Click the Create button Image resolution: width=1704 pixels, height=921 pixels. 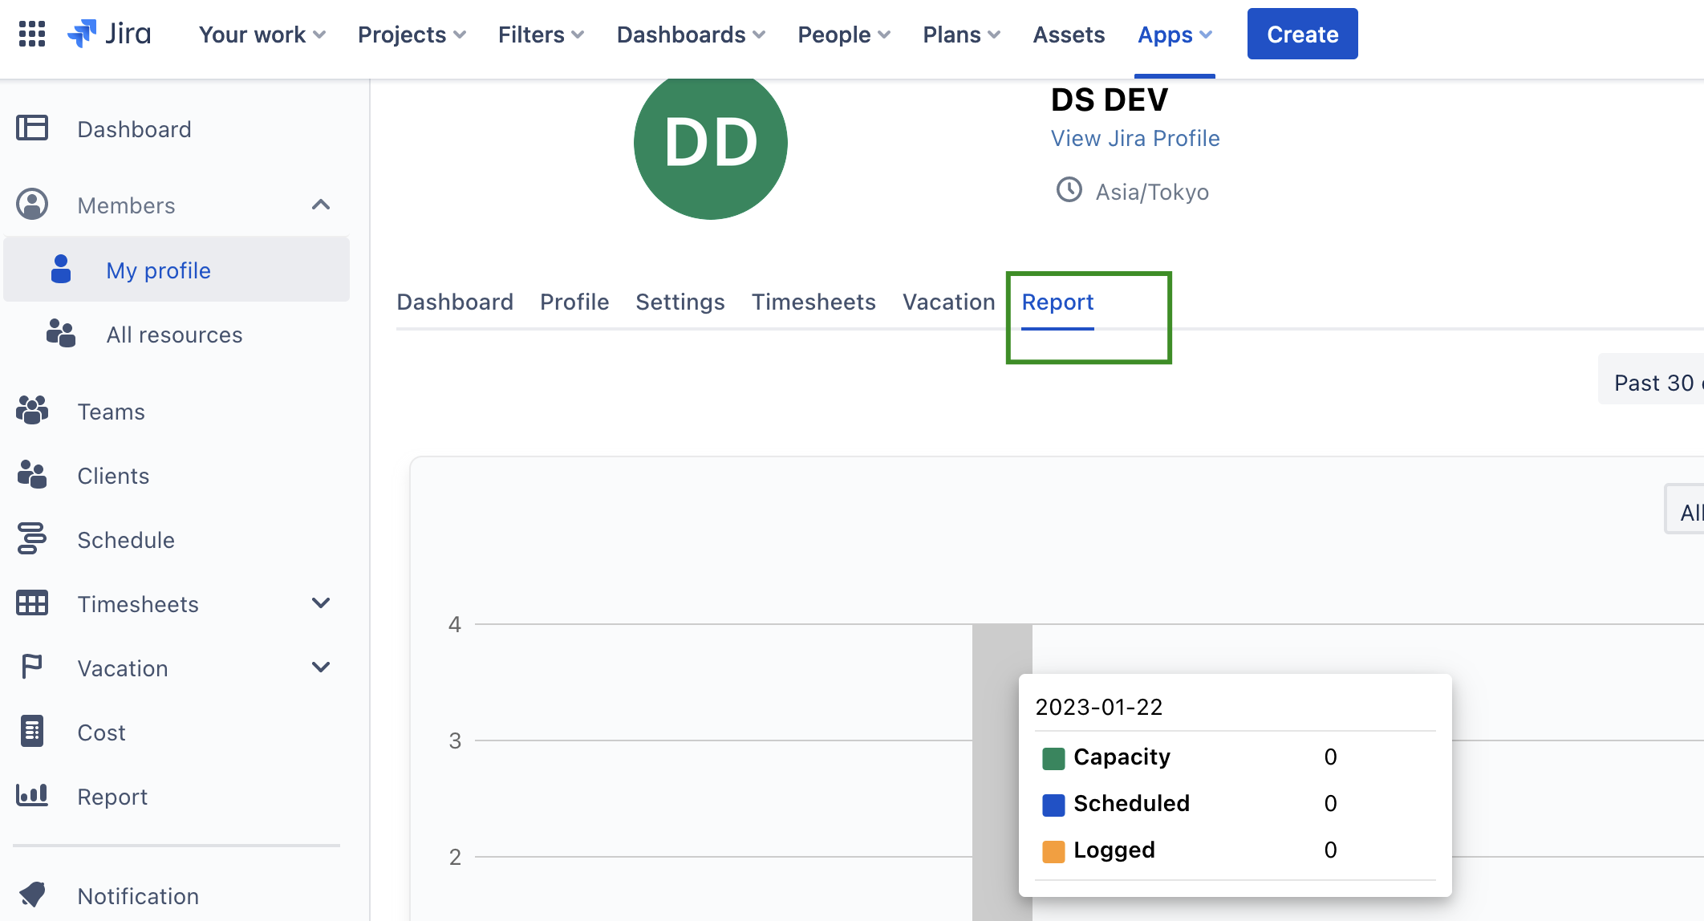point(1302,34)
